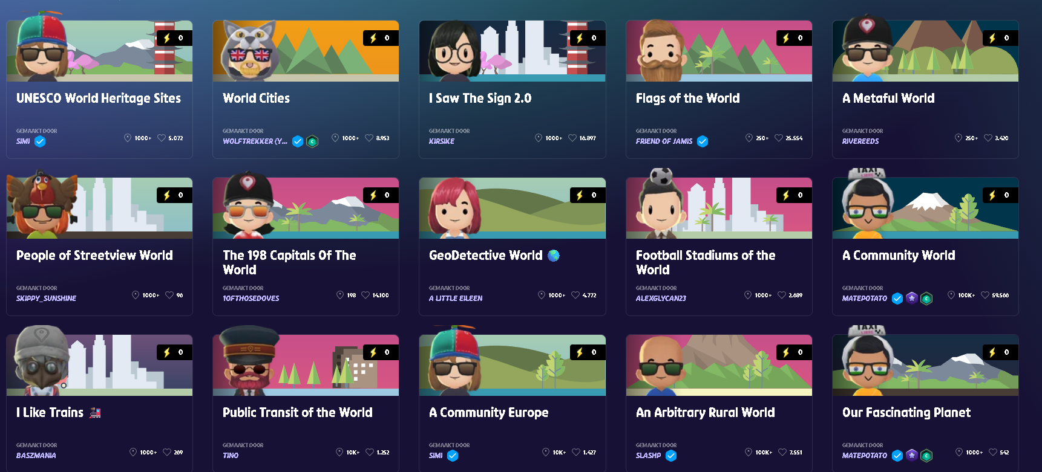Like the I Like Trains map
The image size is (1042, 472).
tap(167, 452)
